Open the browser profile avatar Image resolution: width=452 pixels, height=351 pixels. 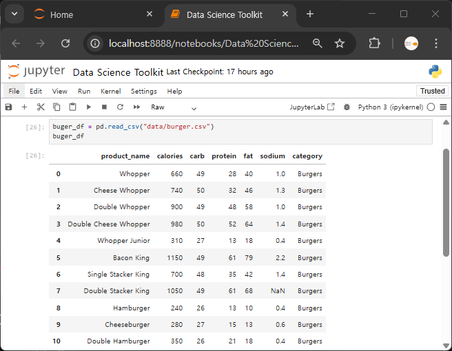pos(411,43)
